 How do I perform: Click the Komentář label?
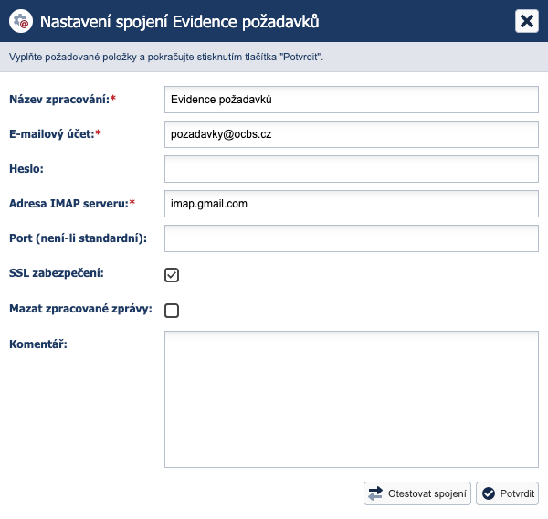38,344
